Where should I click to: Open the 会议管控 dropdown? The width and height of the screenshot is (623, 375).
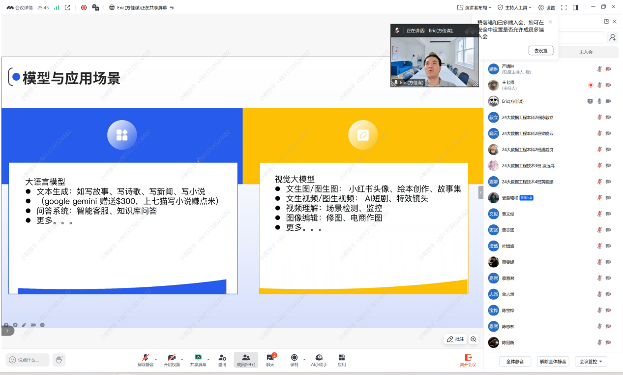590,361
